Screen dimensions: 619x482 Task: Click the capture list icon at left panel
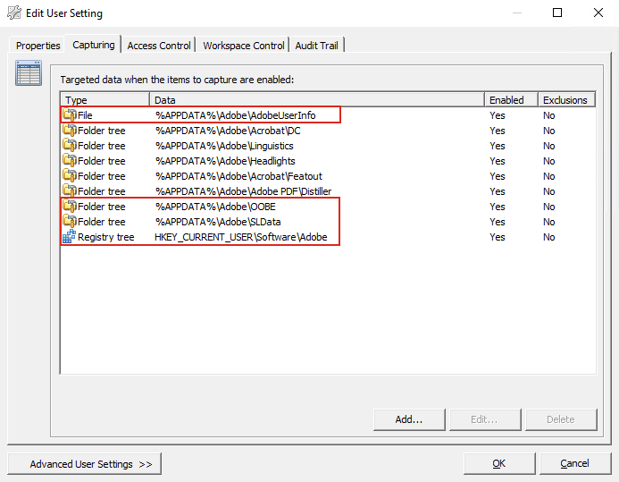(29, 74)
